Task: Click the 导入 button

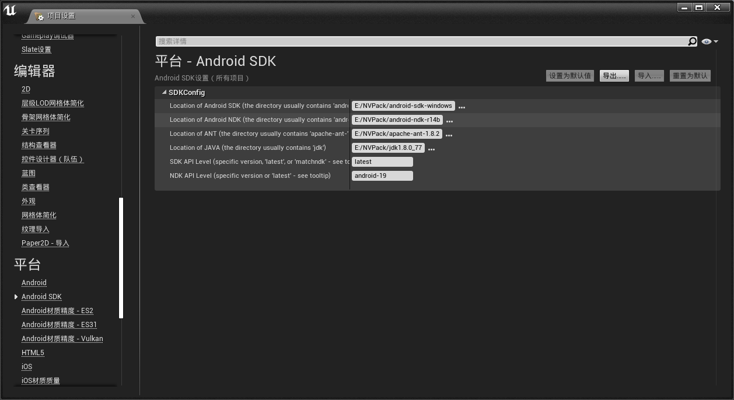Action: (x=649, y=76)
